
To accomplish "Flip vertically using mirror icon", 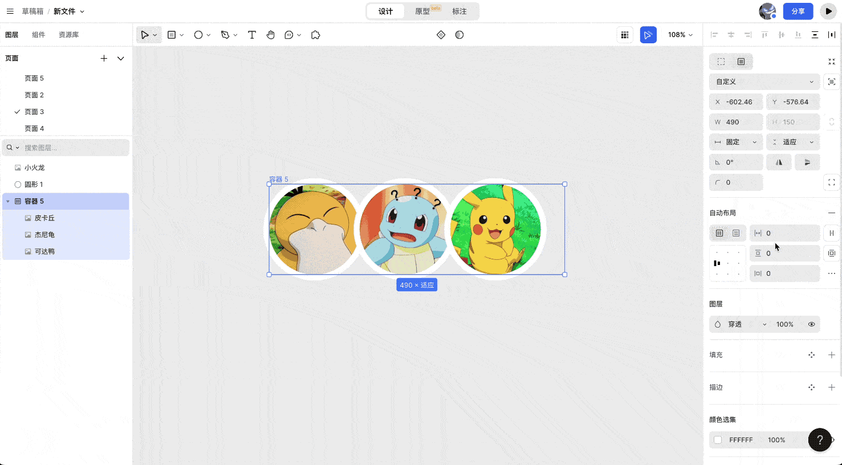I will coord(807,162).
